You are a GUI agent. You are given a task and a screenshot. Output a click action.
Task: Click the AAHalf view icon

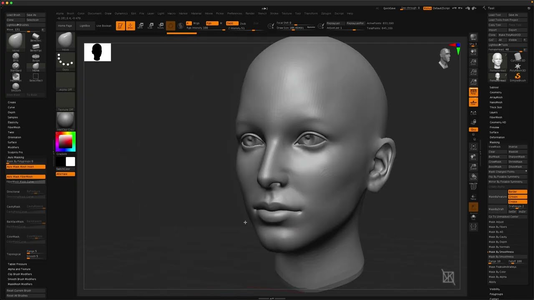[x=473, y=82]
